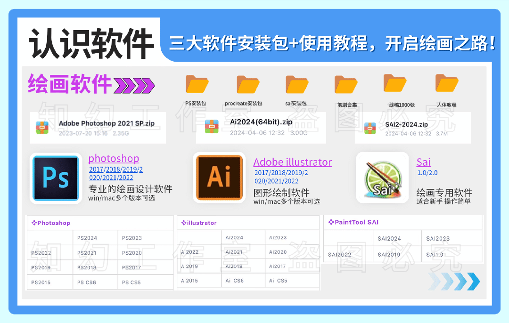Click the Sai 1.0/2.0 version text

pos(427,173)
